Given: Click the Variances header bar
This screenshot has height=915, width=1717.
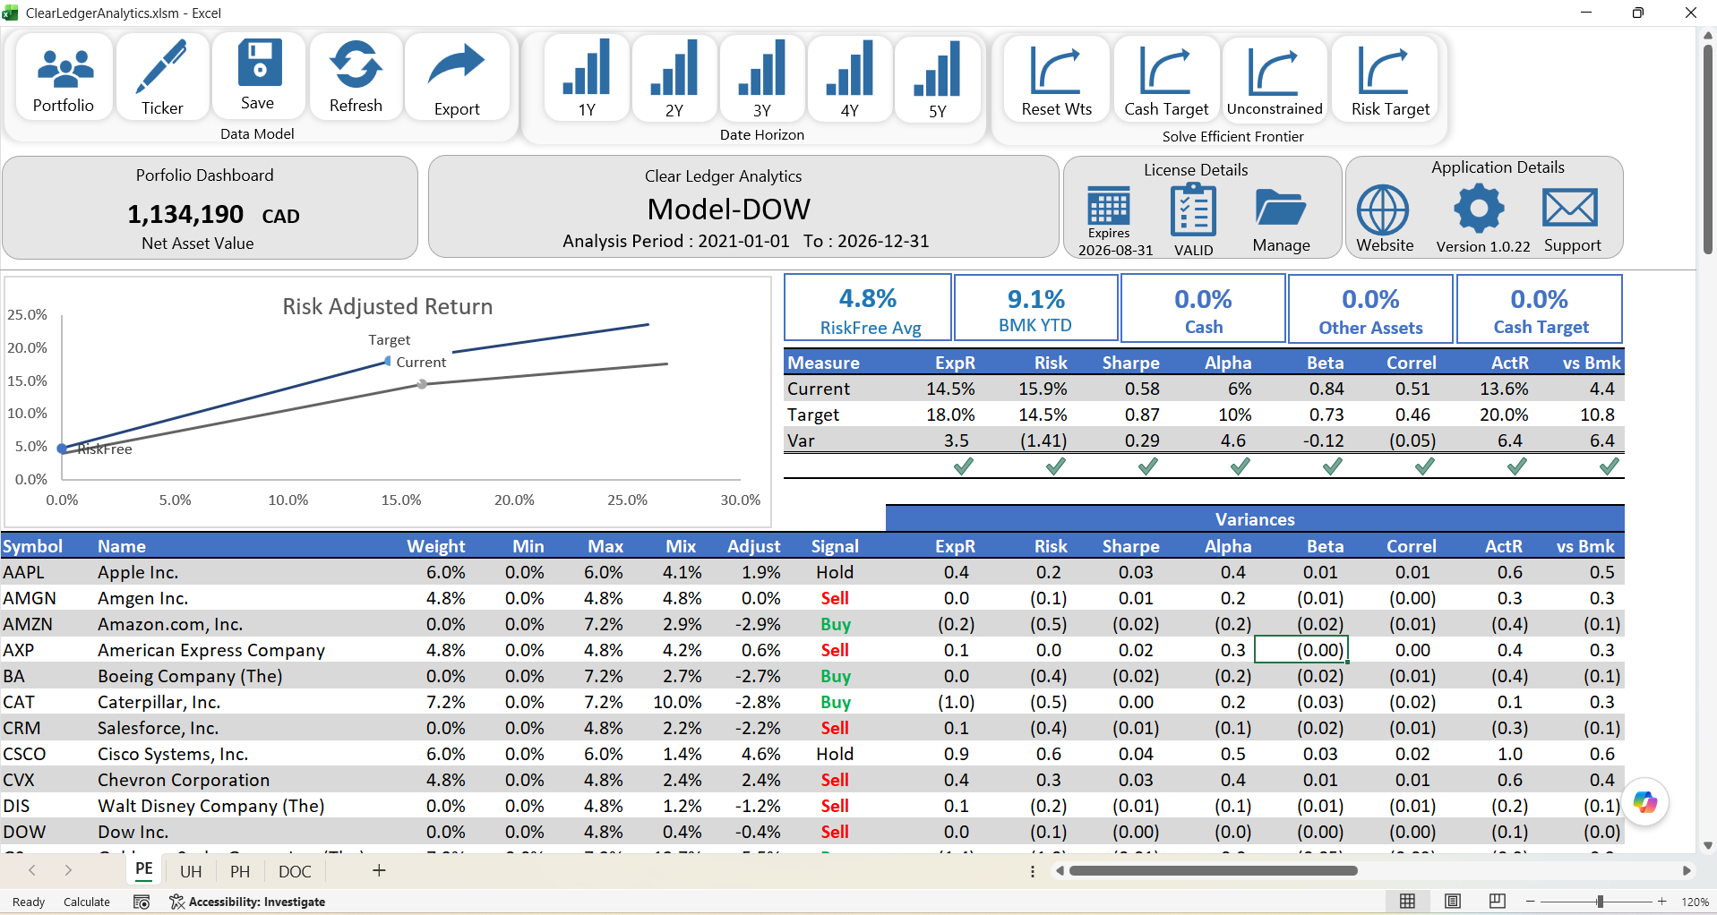Looking at the screenshot, I should (x=1255, y=519).
